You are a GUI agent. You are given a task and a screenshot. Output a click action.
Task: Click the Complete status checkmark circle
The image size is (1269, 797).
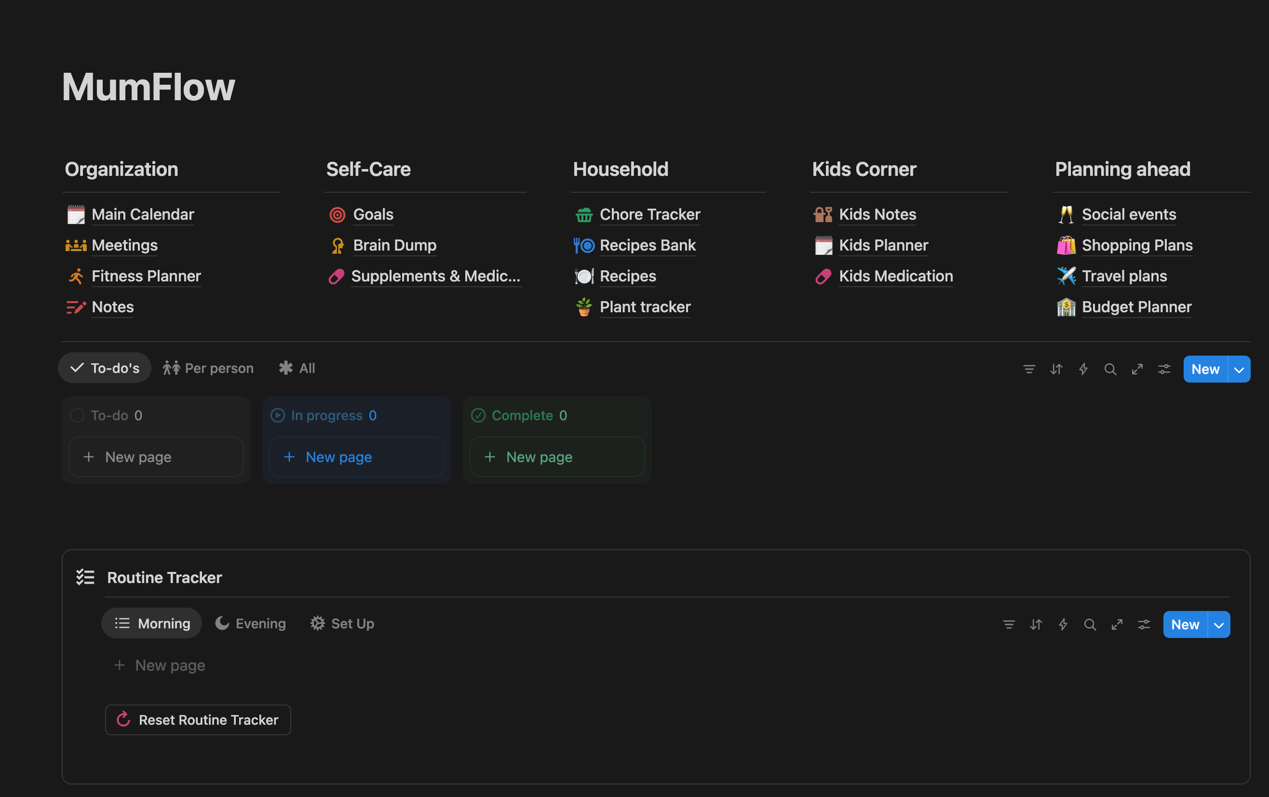tap(478, 415)
